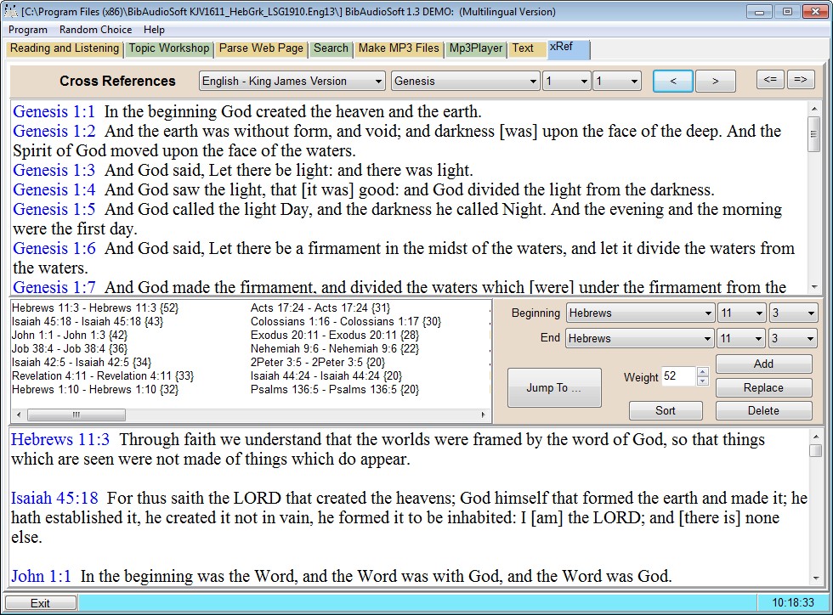Screen dimensions: 833x615
Task: Select the xRef tab
Action: click(568, 49)
